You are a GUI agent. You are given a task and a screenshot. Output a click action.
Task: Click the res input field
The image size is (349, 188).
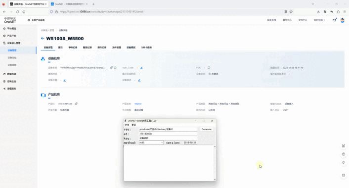click(x=168, y=129)
